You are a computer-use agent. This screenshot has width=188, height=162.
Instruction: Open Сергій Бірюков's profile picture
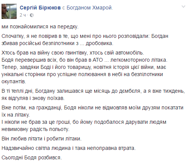tap(9, 11)
